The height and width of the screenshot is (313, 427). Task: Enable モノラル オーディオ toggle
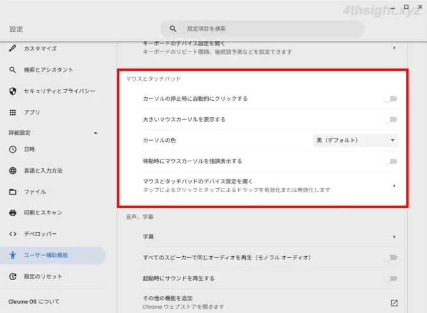click(391, 257)
